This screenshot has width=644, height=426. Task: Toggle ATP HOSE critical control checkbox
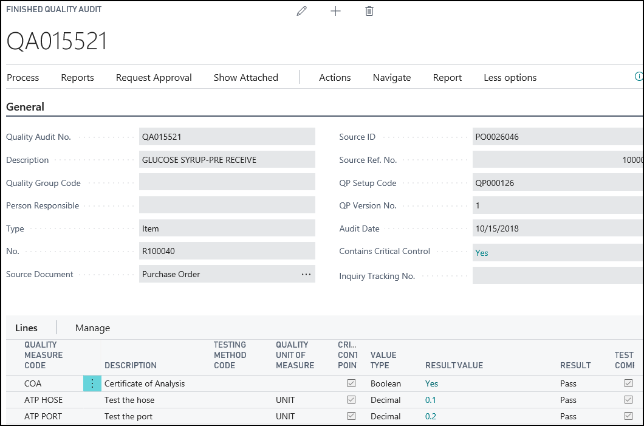(x=351, y=400)
